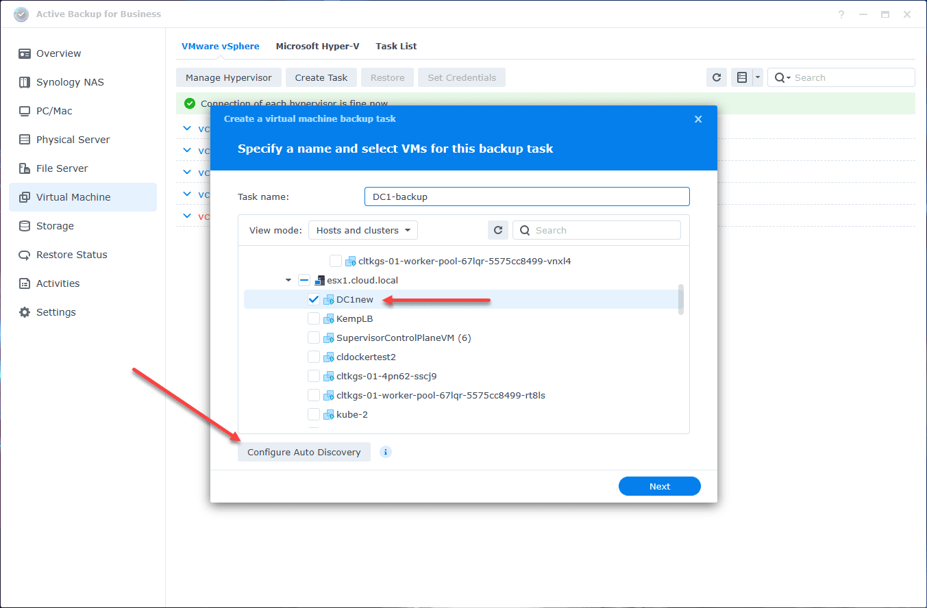Viewport: 927px width, 608px height.
Task: Refresh the VM tree inside the dialog
Action: tap(498, 230)
